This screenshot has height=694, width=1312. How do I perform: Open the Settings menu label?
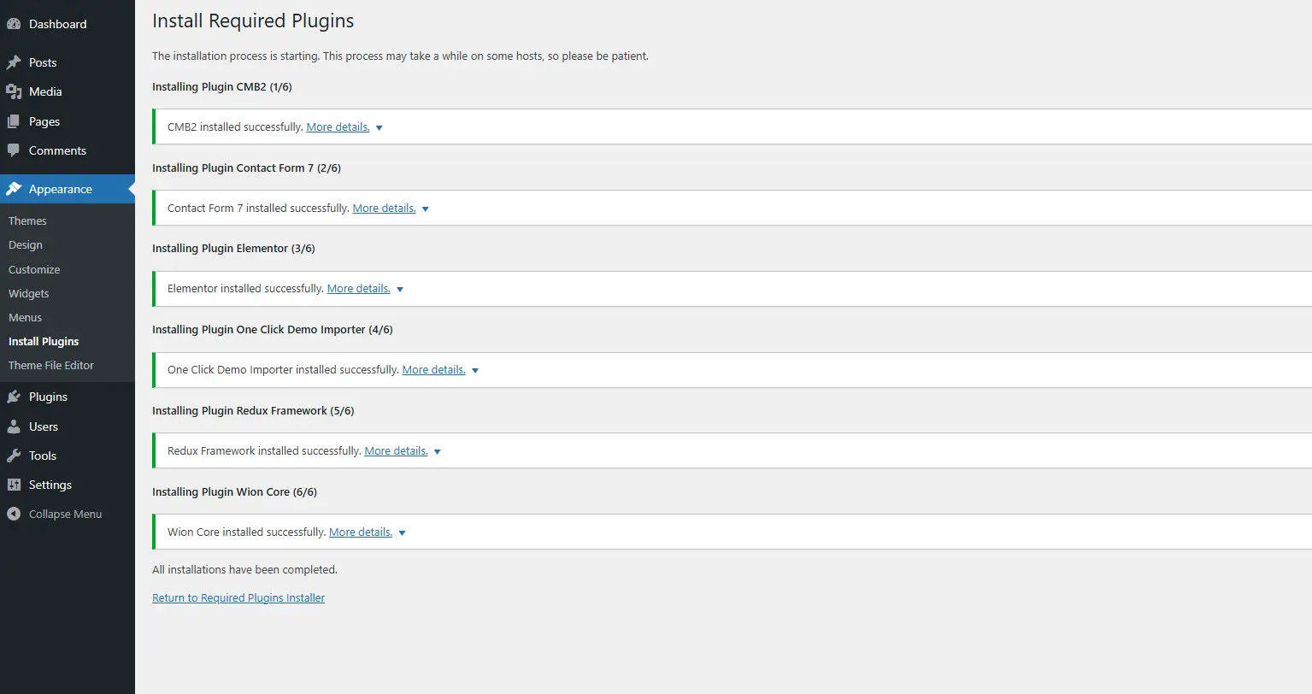(50, 485)
